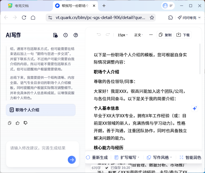This screenshot has height=173, width=205.
Task: Expand the 扩写缩写 options
Action: tap(127, 157)
